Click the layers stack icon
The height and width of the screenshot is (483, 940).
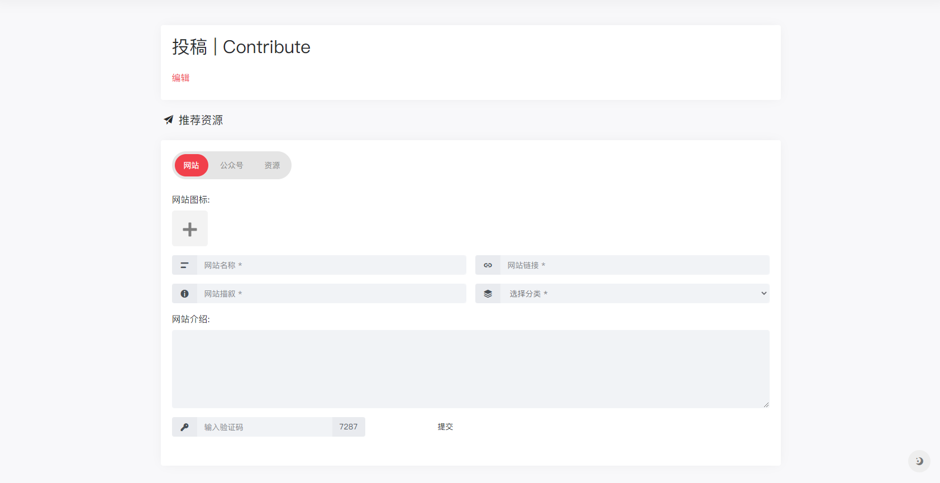click(x=488, y=294)
